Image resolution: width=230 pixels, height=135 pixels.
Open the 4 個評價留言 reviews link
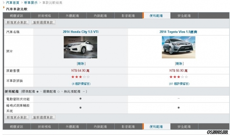click(x=81, y=84)
